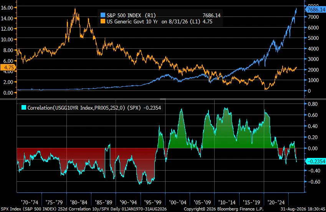Screen dimensions: 326x212
Task: Click the '20-'24 time axis label
Action: [x=276, y=202]
